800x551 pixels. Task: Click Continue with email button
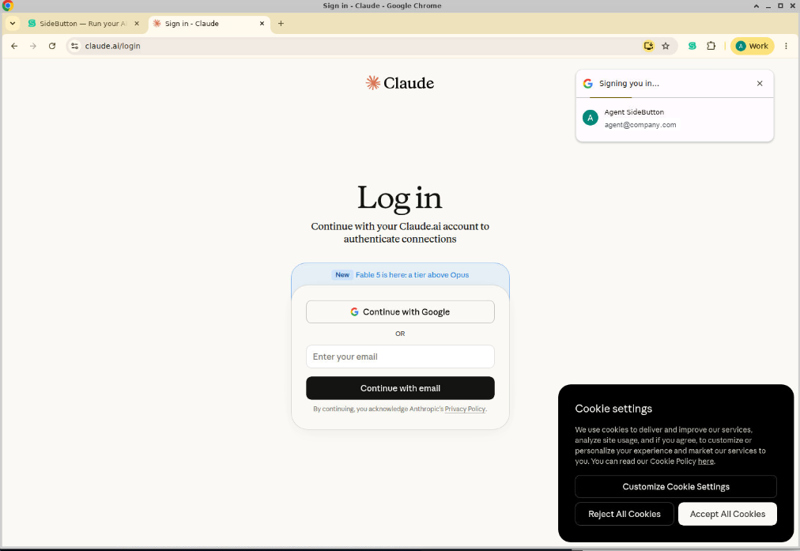pos(400,388)
